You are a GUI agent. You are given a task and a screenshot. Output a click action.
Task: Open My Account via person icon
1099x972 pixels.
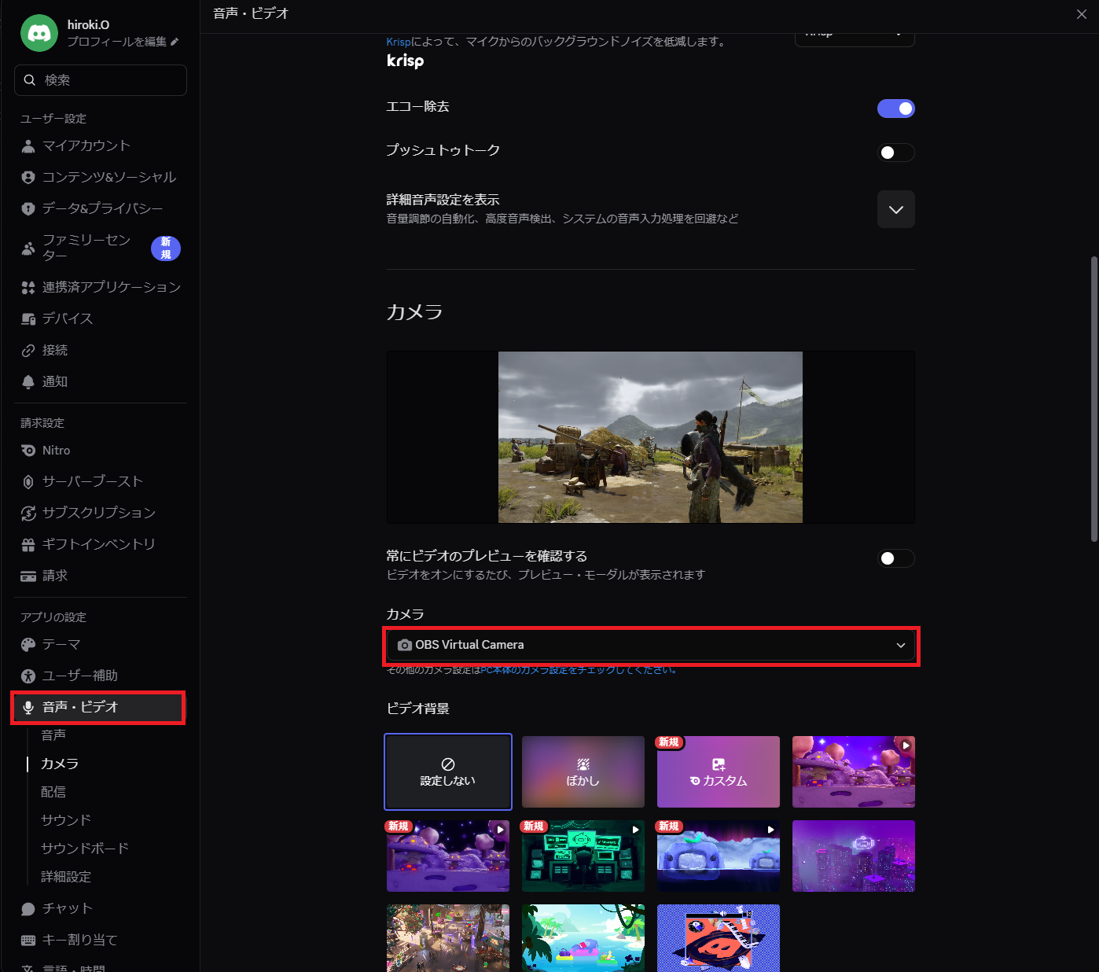pos(28,146)
